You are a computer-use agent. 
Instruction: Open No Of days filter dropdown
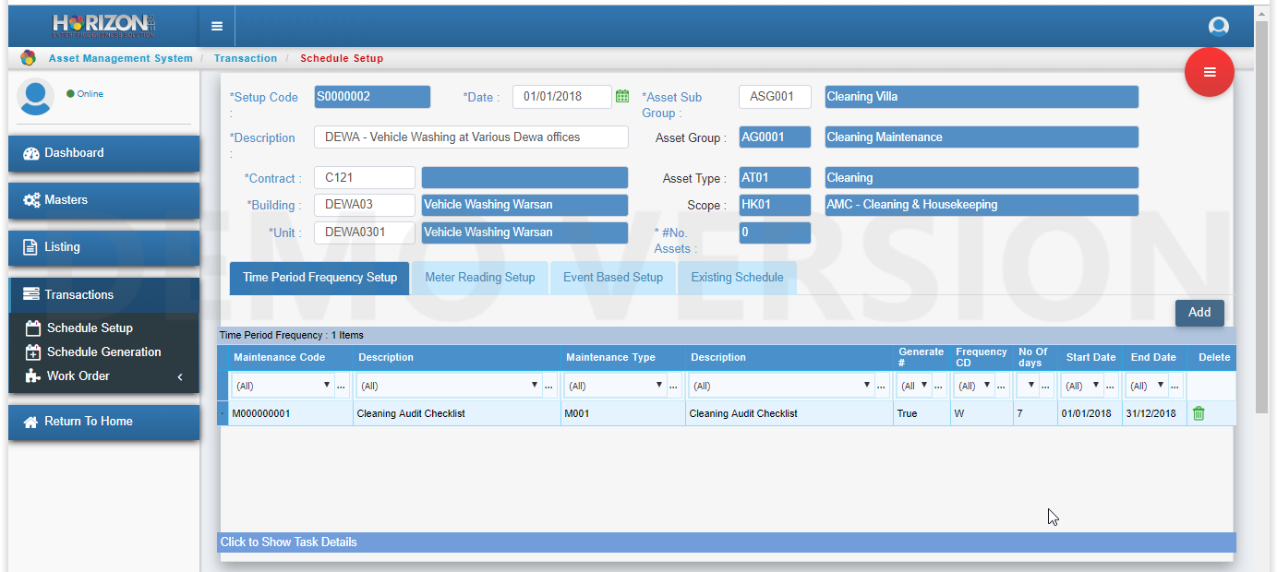(1032, 386)
